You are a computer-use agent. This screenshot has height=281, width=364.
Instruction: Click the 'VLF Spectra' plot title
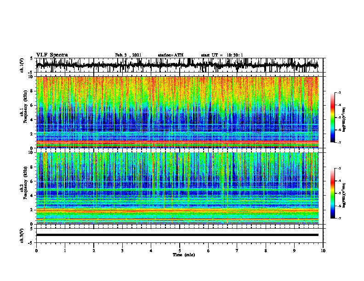coord(52,55)
